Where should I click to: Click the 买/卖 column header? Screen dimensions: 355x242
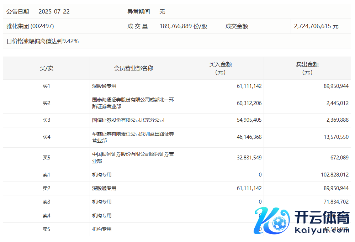click(x=46, y=68)
